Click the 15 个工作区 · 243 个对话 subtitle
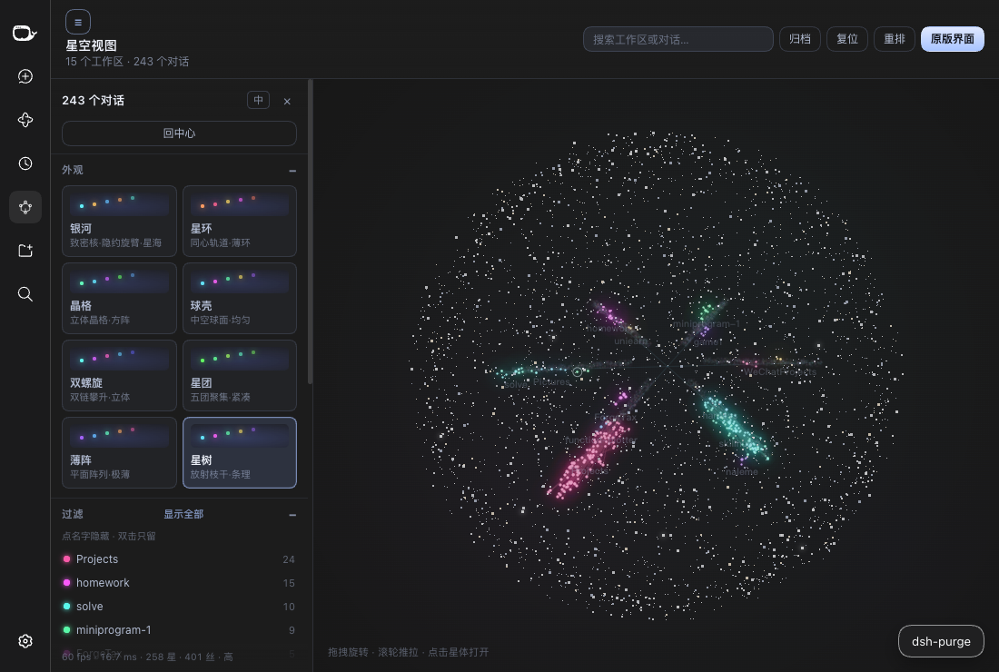The height and width of the screenshot is (672, 999). (127, 62)
